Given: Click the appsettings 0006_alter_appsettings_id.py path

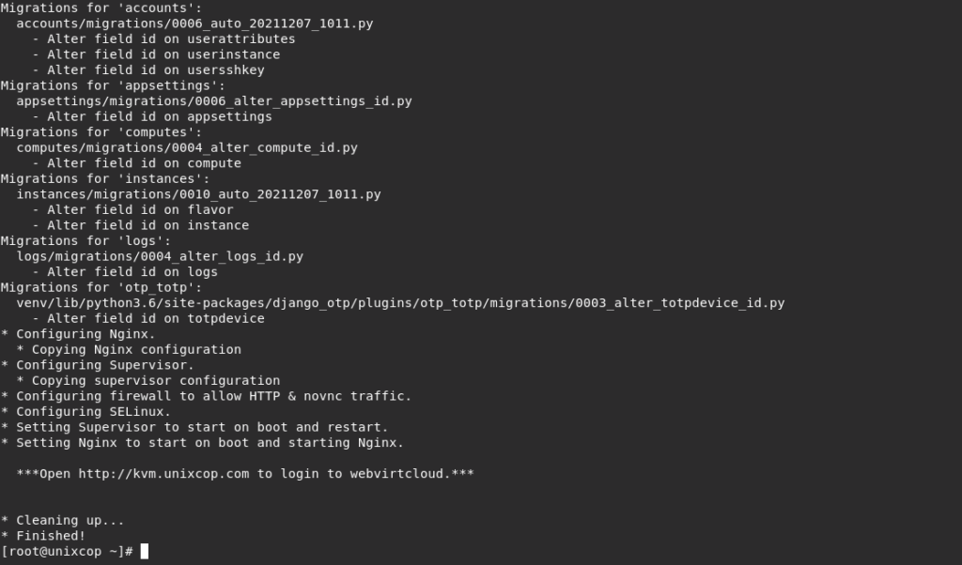Looking at the screenshot, I should click(x=214, y=101).
